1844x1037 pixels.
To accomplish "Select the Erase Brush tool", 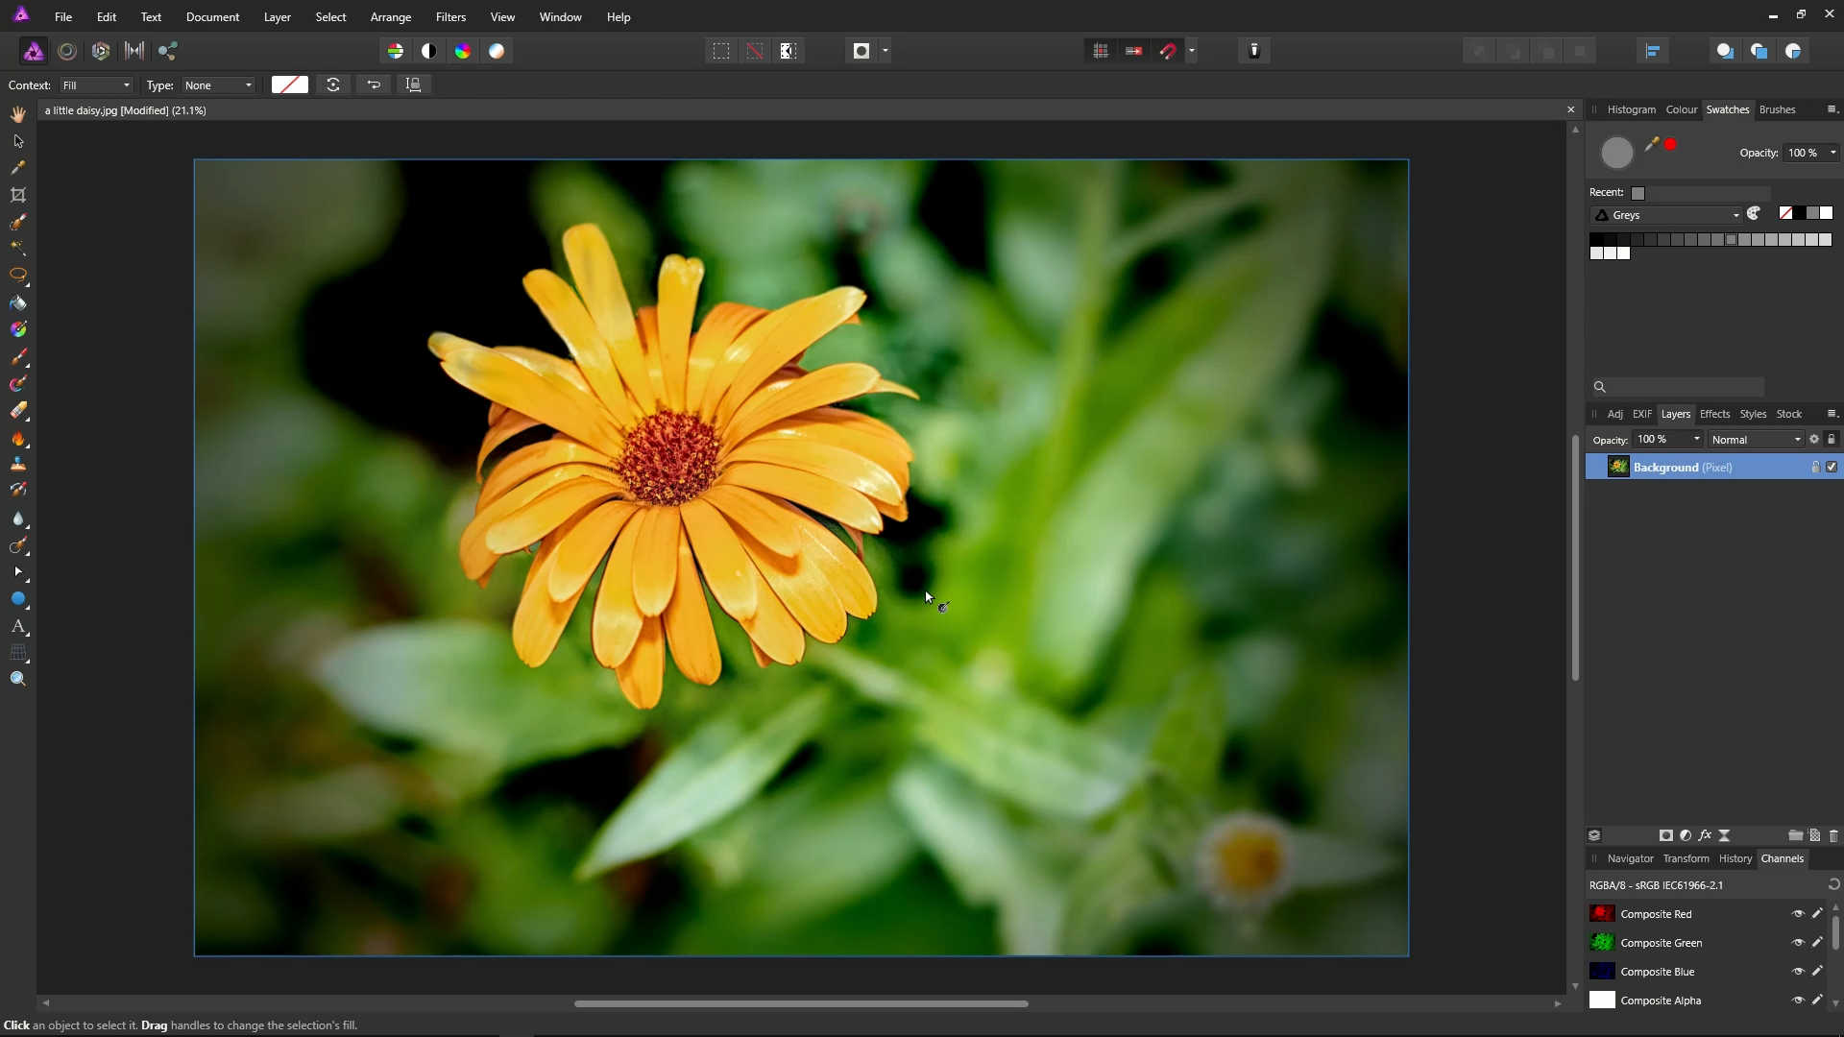I will [x=18, y=411].
